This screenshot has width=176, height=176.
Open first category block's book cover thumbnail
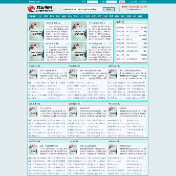[x=33, y=74]
